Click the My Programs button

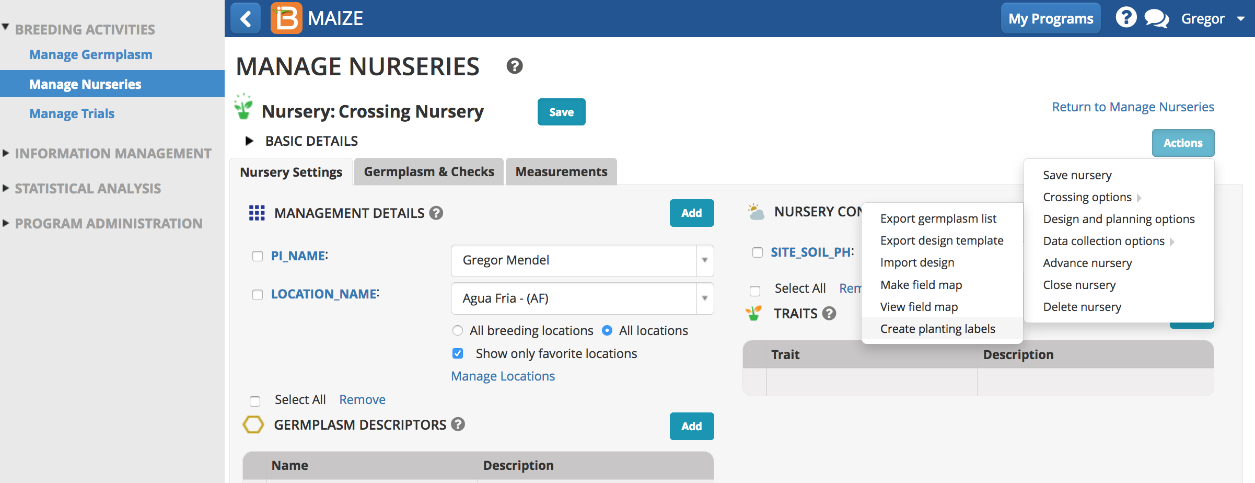click(1051, 19)
